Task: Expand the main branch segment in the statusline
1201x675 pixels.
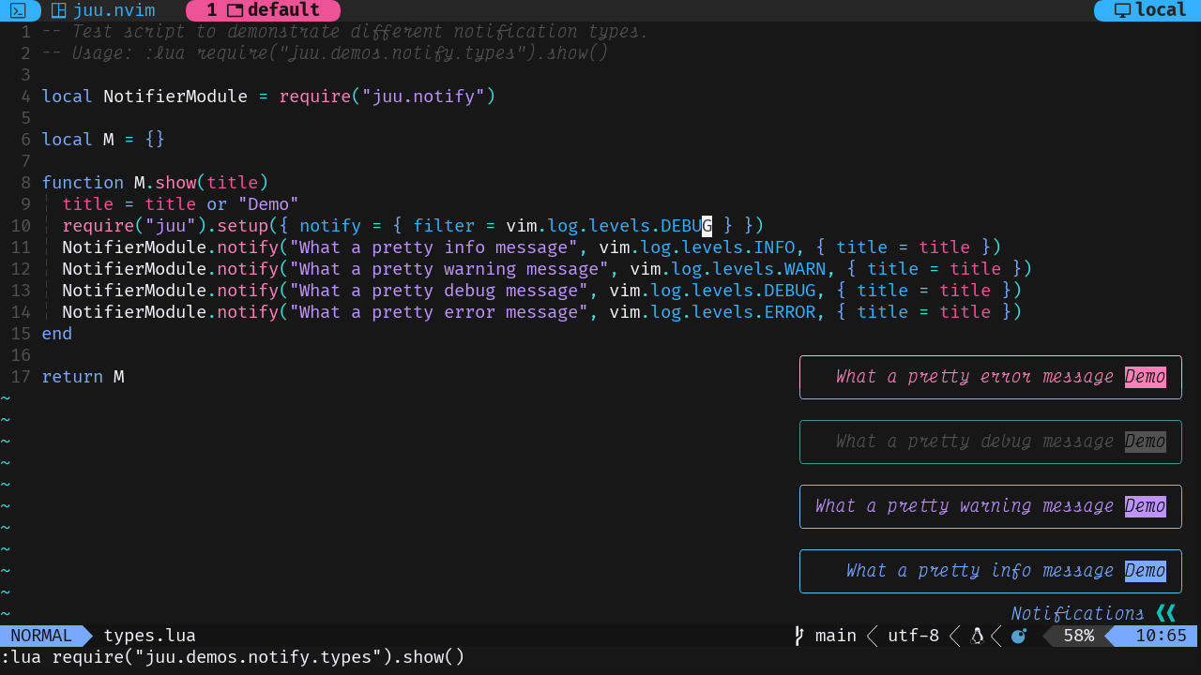Action: click(x=834, y=636)
